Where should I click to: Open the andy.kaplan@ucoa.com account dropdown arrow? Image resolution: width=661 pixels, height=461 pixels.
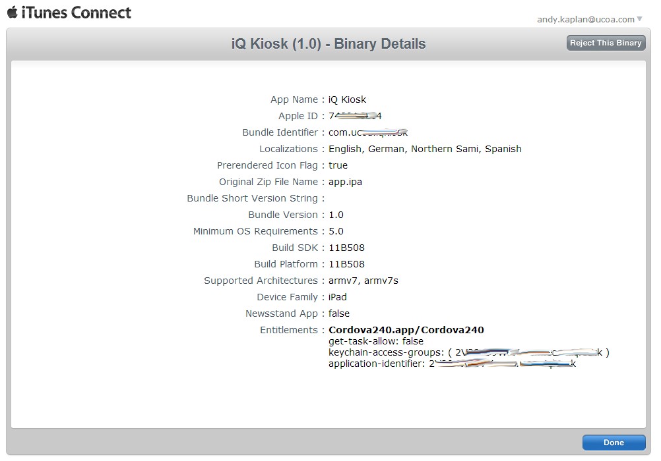point(639,18)
